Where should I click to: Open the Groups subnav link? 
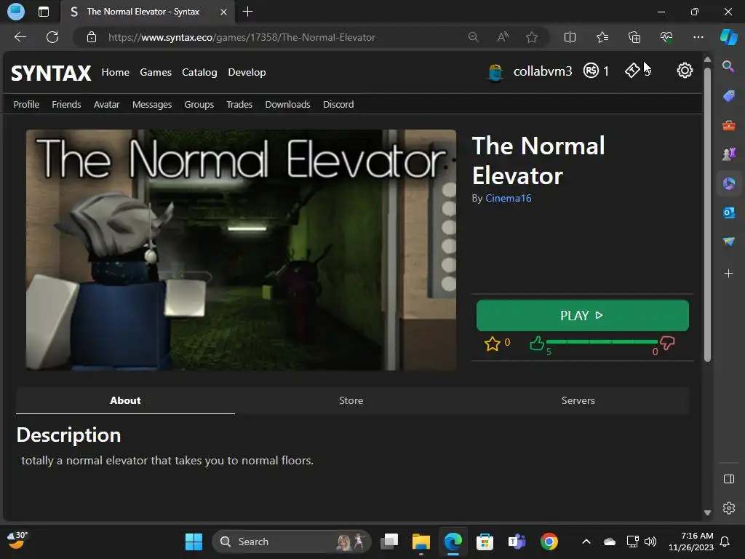[199, 105]
